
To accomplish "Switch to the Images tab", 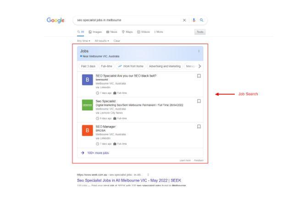I will coord(95,32).
